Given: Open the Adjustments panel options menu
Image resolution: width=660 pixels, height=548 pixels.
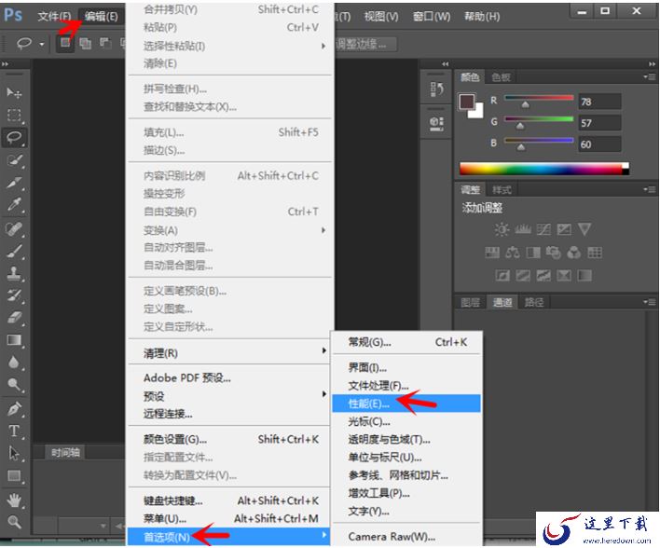Looking at the screenshot, I should click(x=651, y=190).
